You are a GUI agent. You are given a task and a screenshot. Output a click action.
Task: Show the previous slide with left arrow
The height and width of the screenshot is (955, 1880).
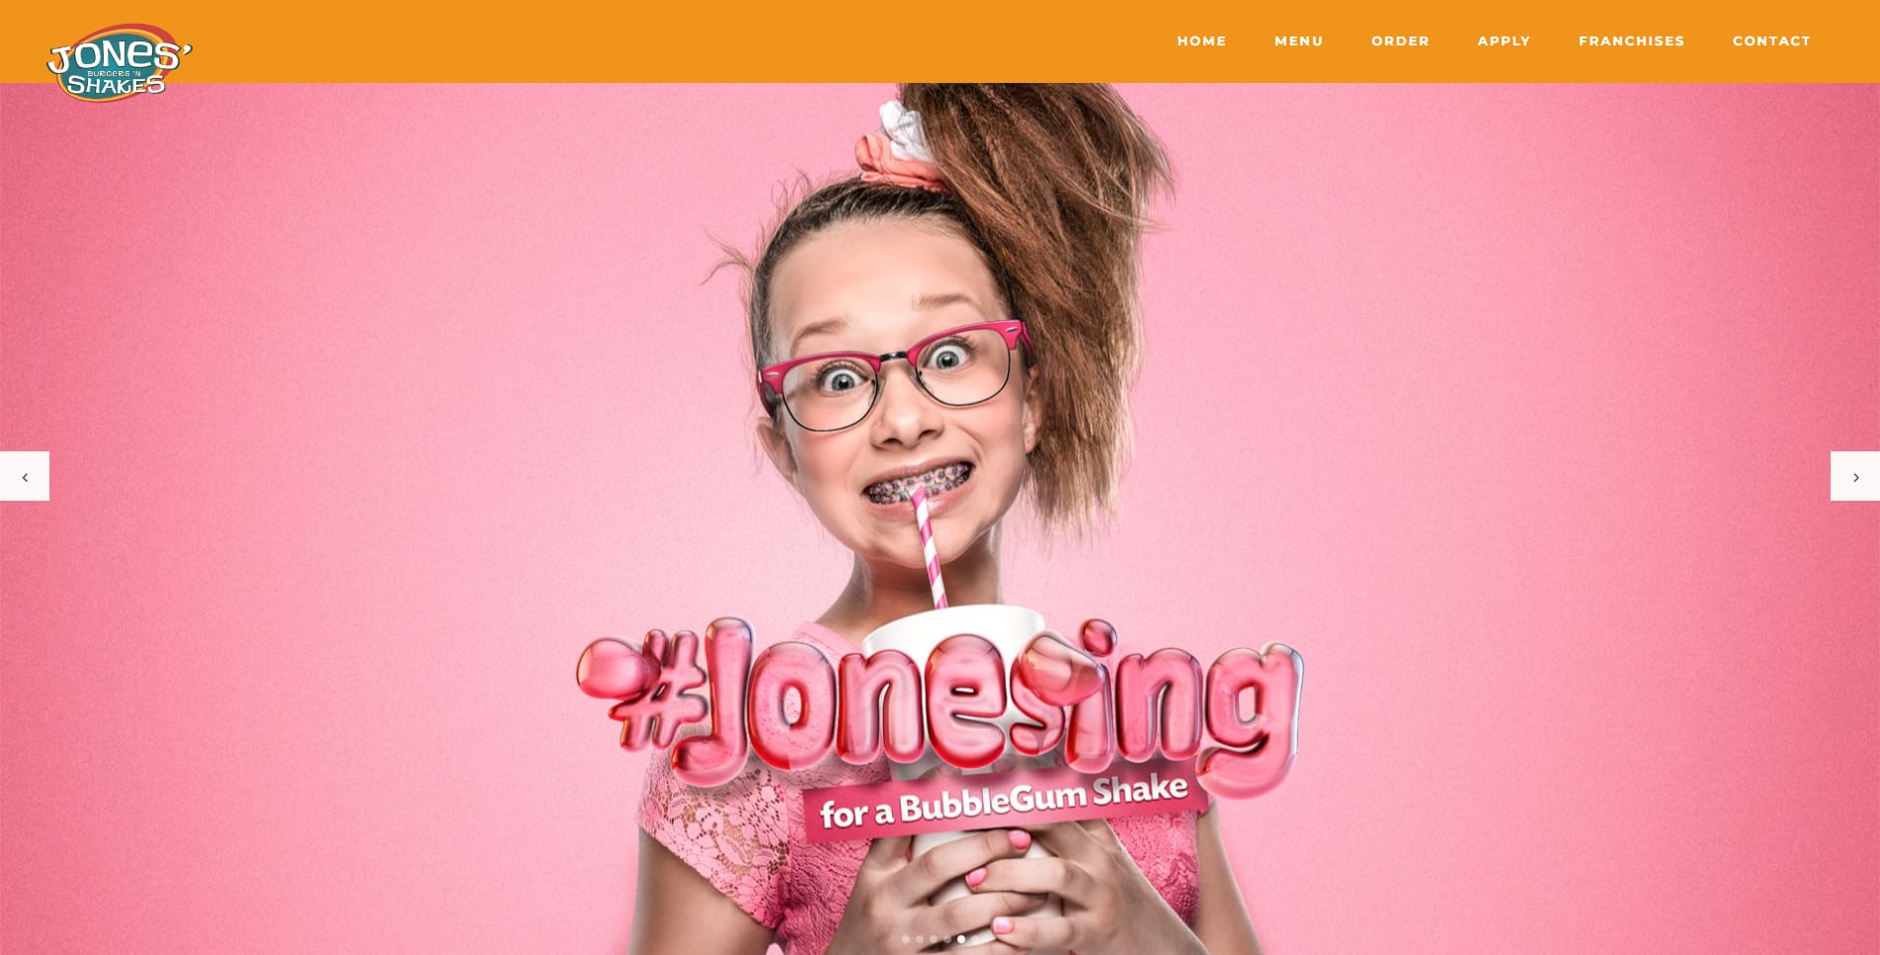tap(25, 476)
